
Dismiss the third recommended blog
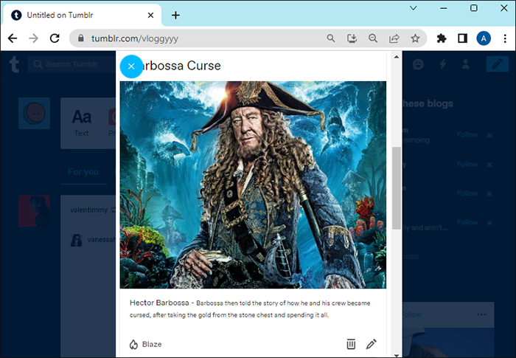pyautogui.click(x=489, y=194)
